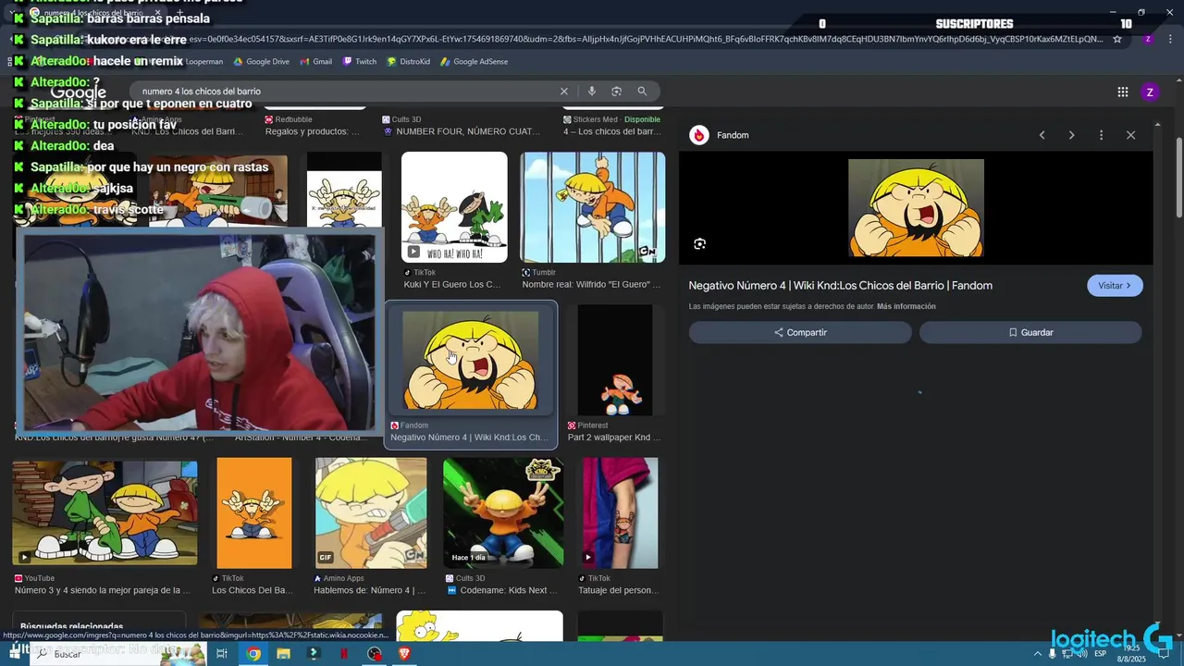
Task: Submit search with the magnifier icon
Action: 642,92
